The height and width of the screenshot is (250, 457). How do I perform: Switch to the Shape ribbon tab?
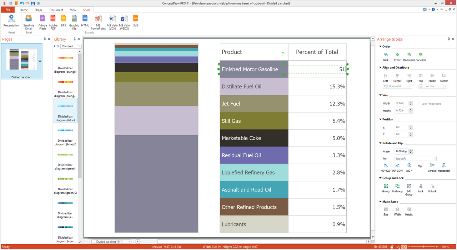click(x=39, y=10)
